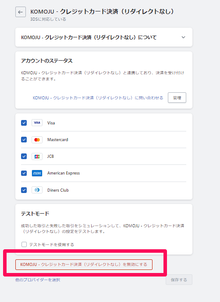Uncheck the American Express checkbox
The height and width of the screenshot is (302, 220).
24,173
